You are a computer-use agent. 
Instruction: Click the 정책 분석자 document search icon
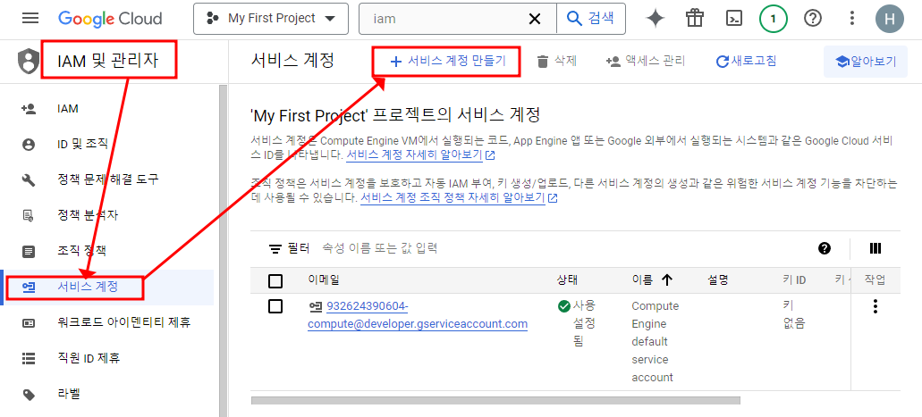point(29,215)
